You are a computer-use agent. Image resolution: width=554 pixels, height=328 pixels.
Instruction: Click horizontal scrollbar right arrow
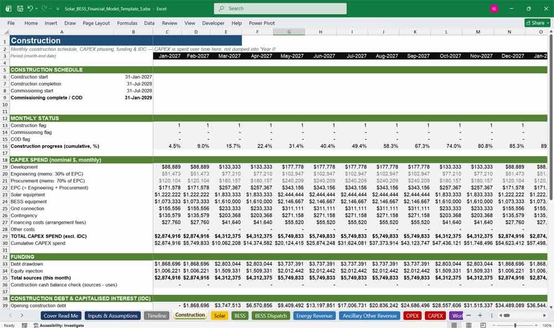545,315
